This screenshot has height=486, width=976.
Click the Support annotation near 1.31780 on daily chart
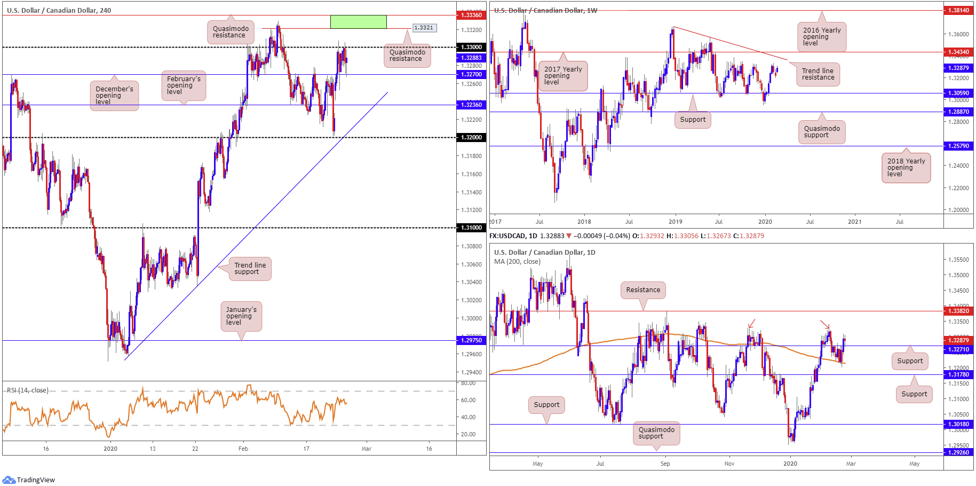click(x=914, y=394)
